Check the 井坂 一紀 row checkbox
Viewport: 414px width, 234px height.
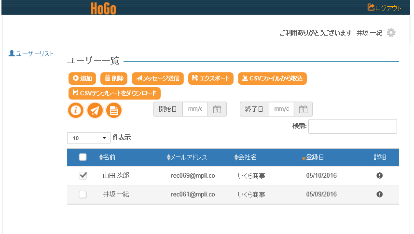(x=83, y=194)
